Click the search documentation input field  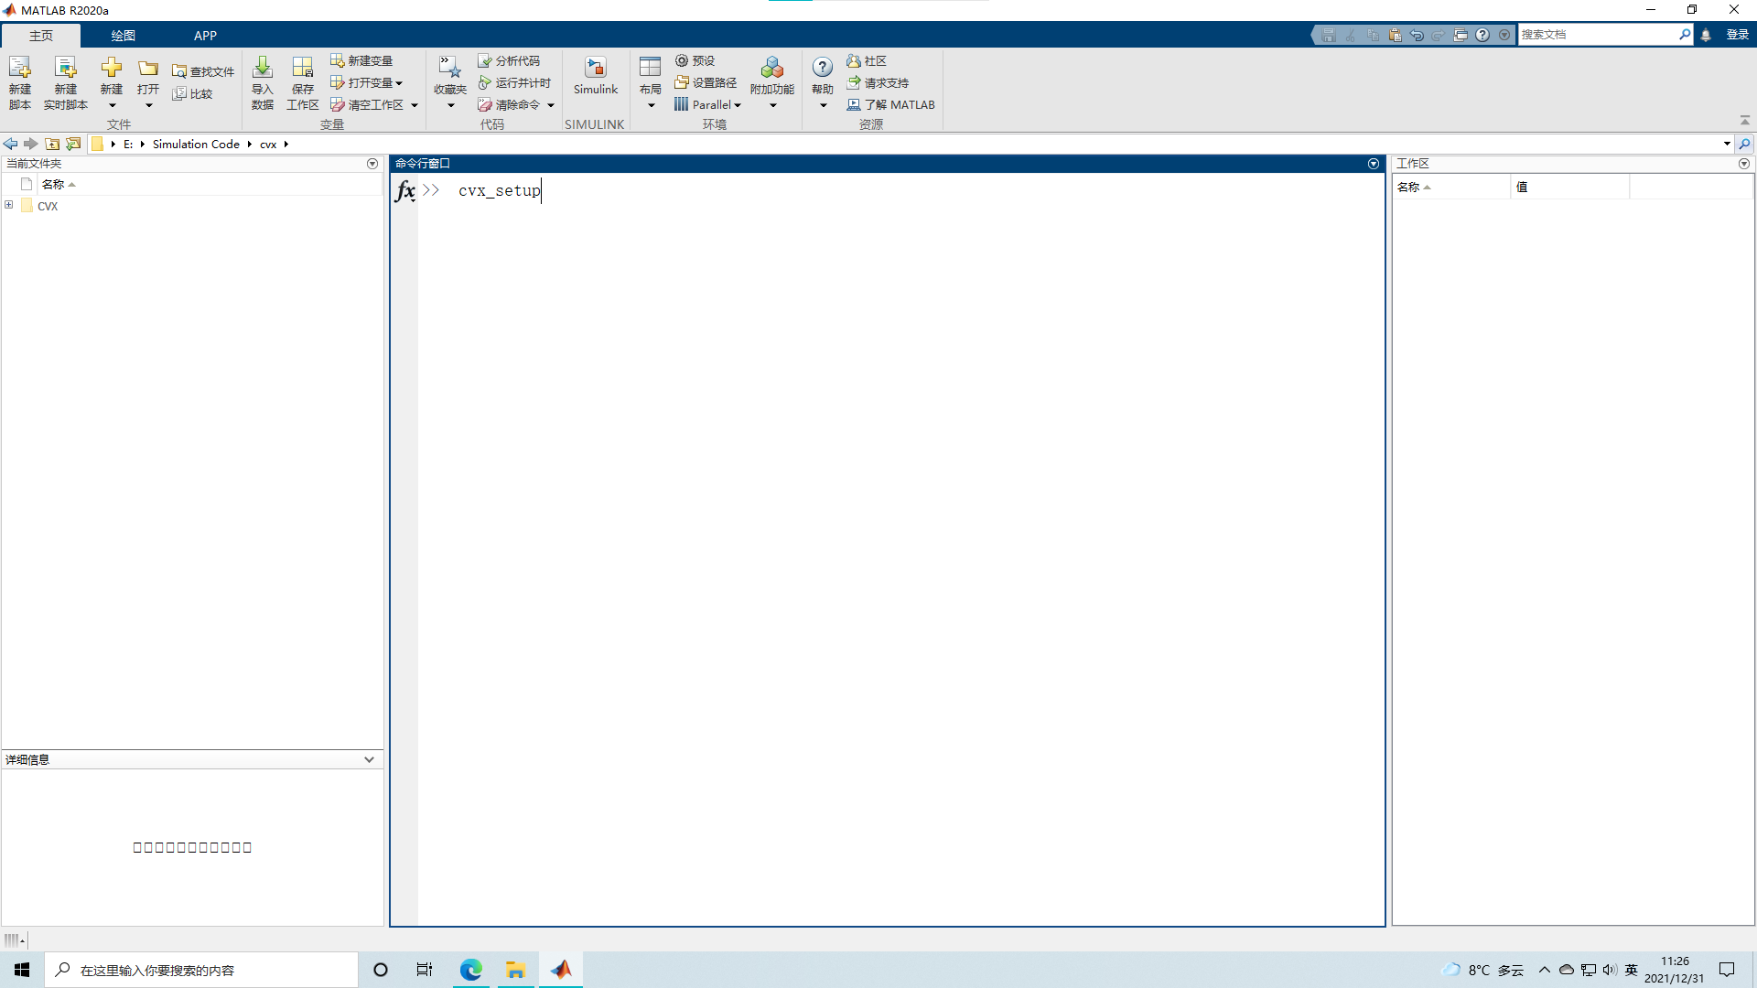1598,35
